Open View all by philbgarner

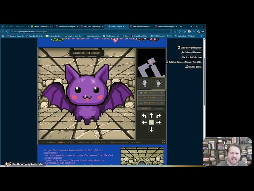(189, 48)
